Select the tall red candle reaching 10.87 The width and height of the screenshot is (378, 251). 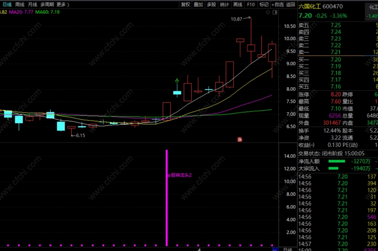(x=251, y=48)
